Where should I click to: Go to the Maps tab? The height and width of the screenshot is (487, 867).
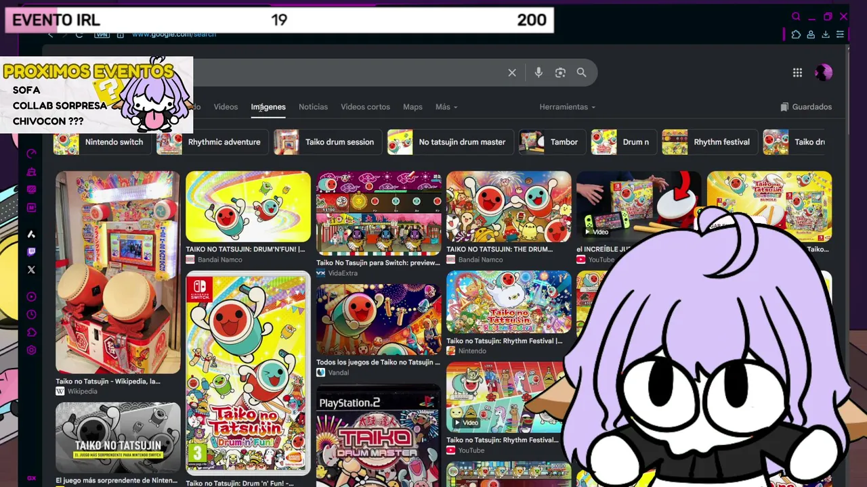pyautogui.click(x=413, y=107)
